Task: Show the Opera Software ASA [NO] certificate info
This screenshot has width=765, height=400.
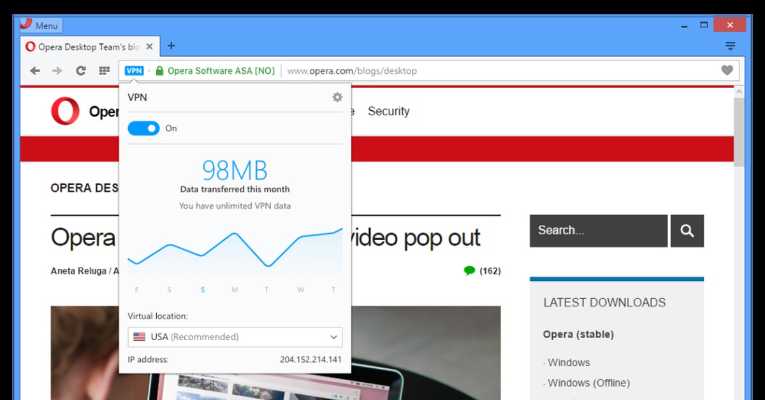Action: point(221,71)
